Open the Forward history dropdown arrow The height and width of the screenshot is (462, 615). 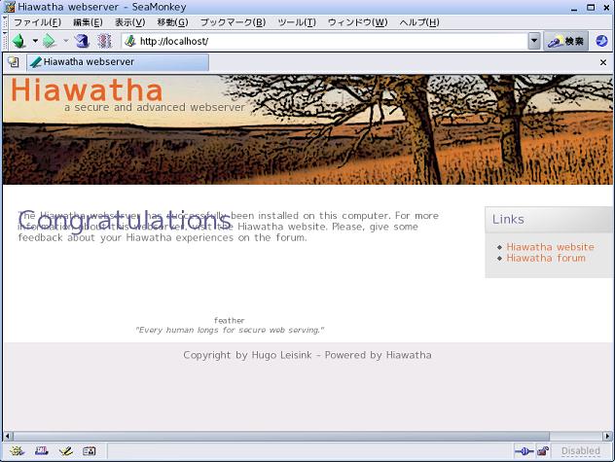(x=65, y=41)
